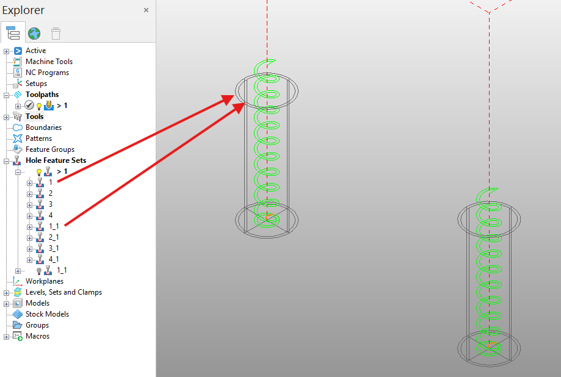Select the tree view tab in the Explorer toolbar

(13, 33)
